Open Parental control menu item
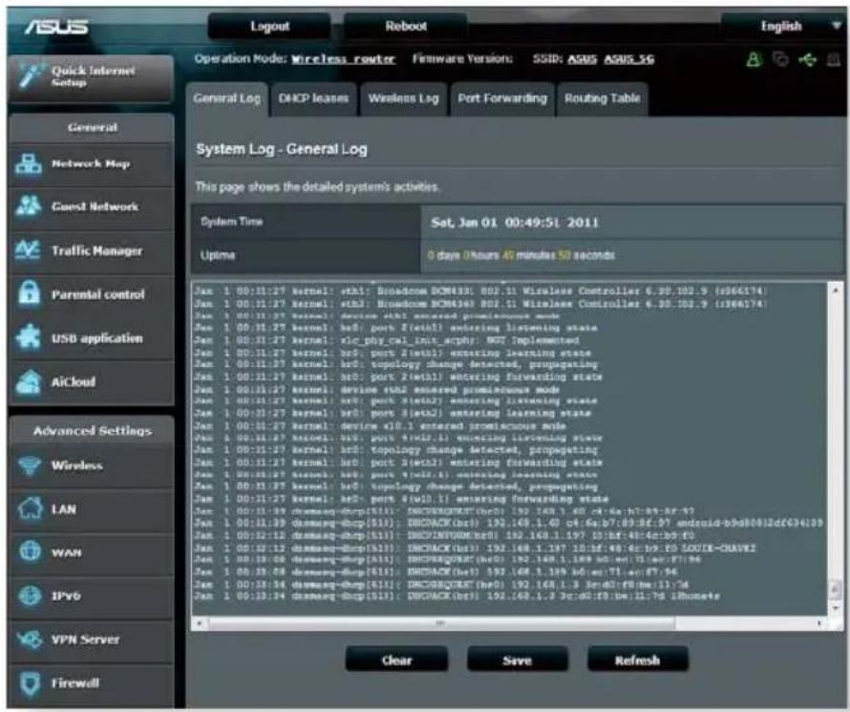The width and height of the screenshot is (850, 712). [x=92, y=294]
